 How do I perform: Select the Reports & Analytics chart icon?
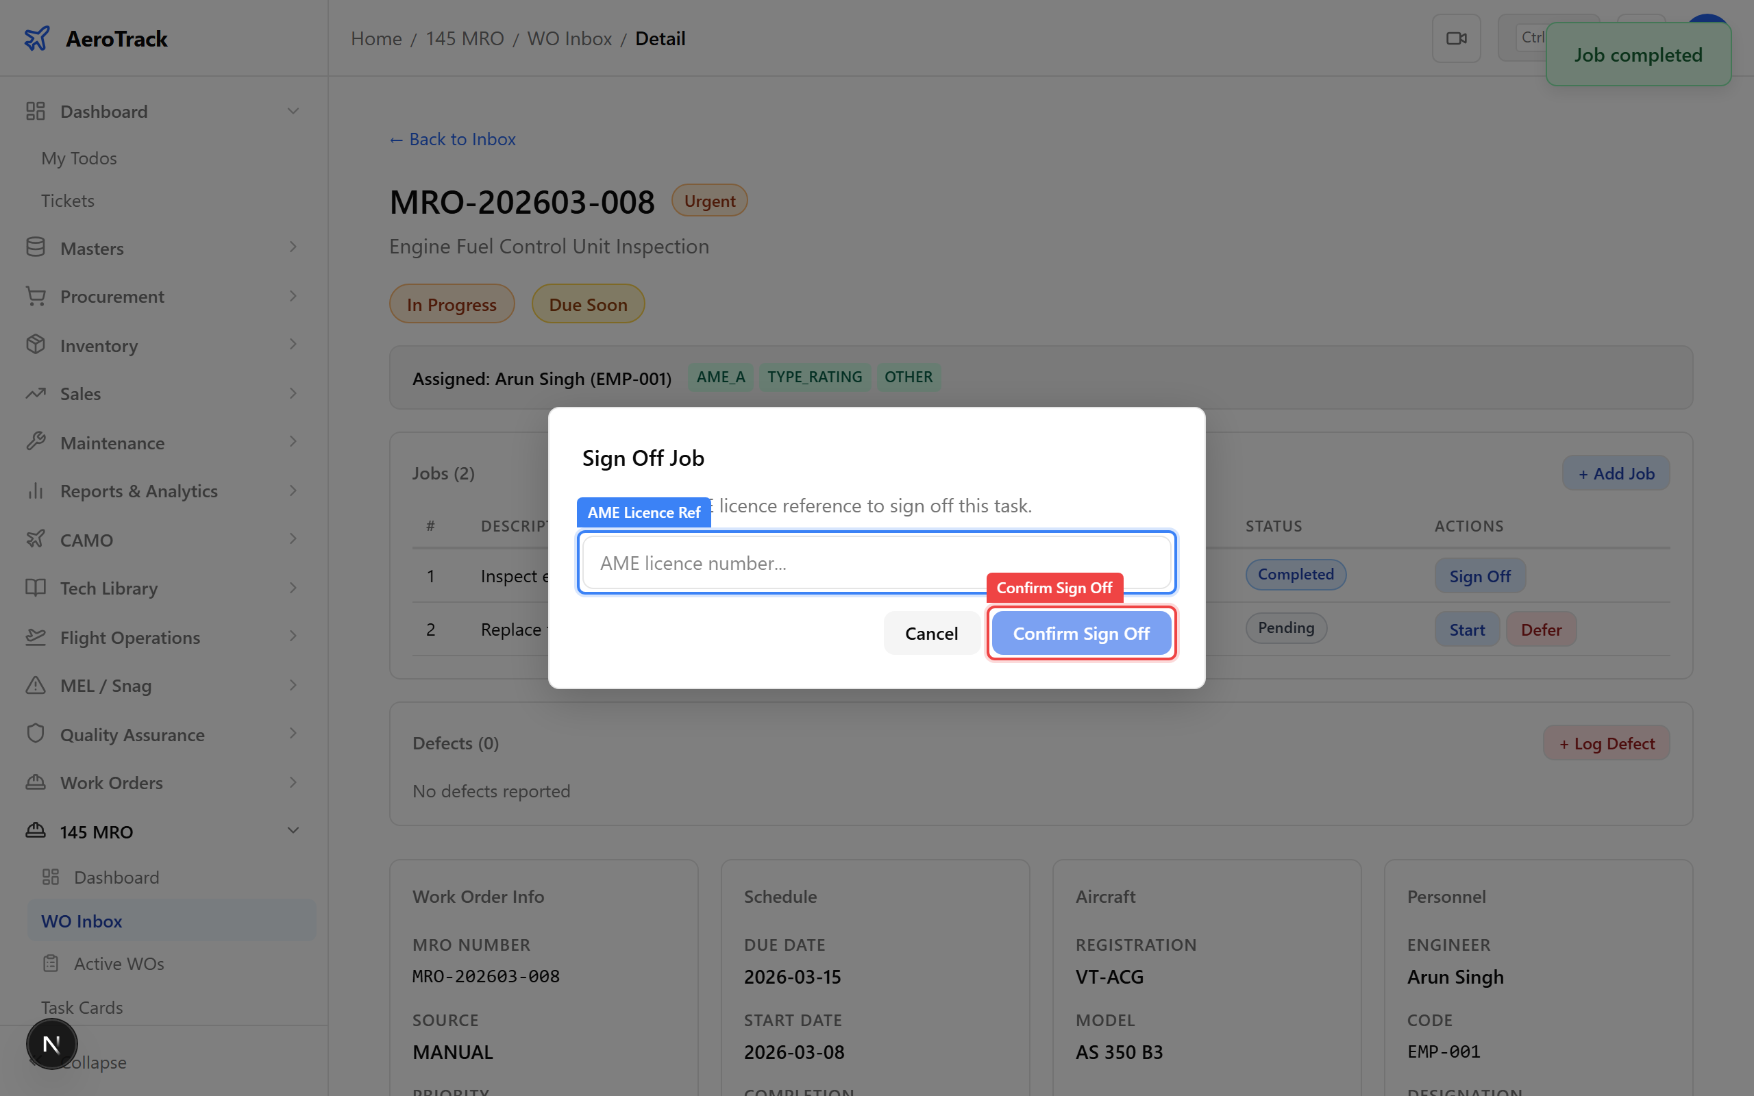36,490
